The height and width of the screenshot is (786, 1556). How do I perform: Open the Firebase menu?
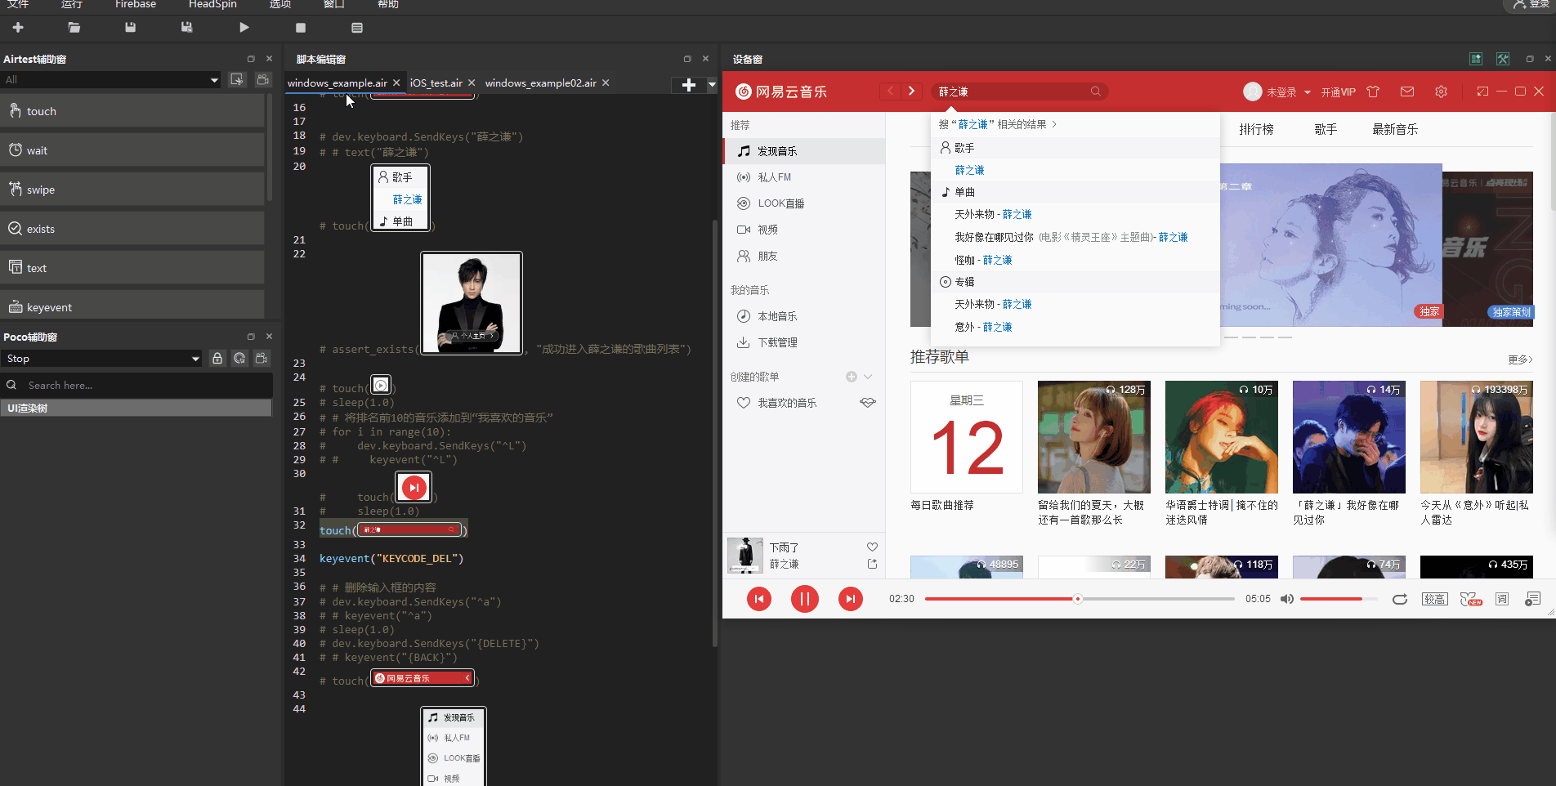pos(136,4)
